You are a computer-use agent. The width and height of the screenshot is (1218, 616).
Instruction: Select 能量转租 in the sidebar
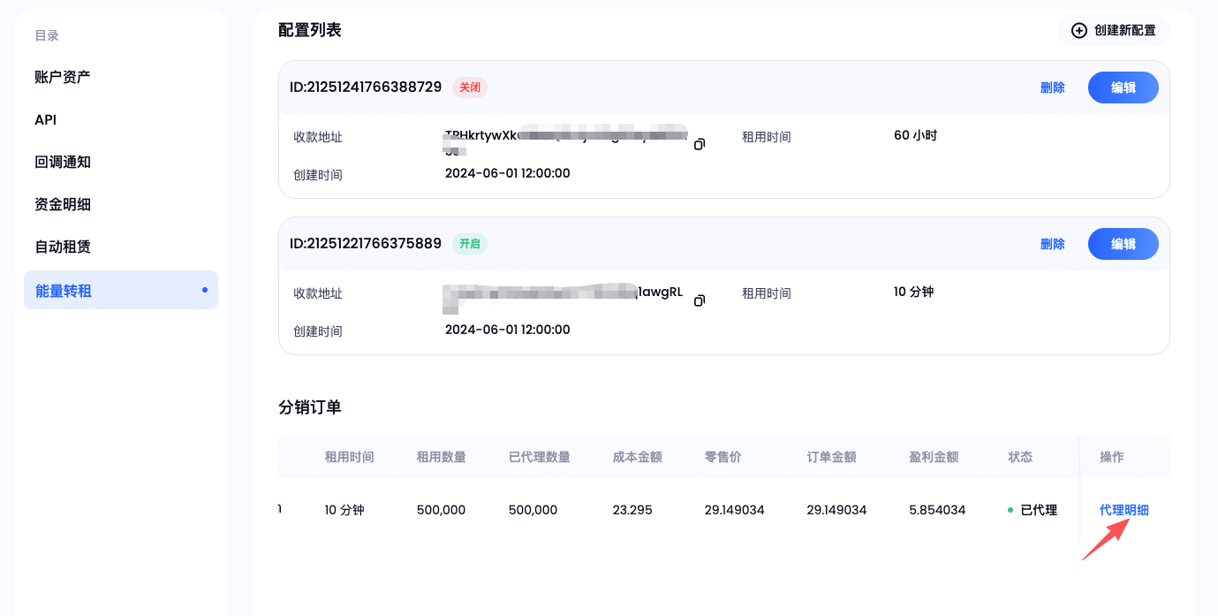[x=64, y=290]
